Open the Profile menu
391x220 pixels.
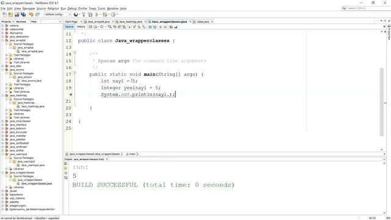[82, 9]
